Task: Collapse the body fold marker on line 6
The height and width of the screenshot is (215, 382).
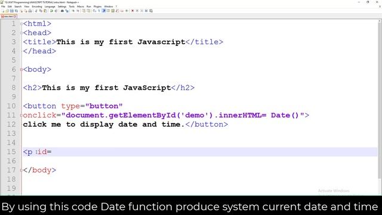Action: (x=21, y=70)
